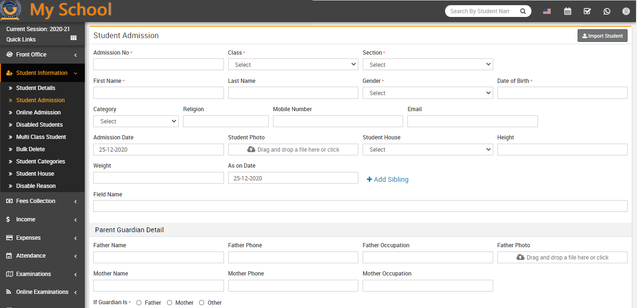
Task: Open the Gender dropdown
Action: click(x=427, y=93)
